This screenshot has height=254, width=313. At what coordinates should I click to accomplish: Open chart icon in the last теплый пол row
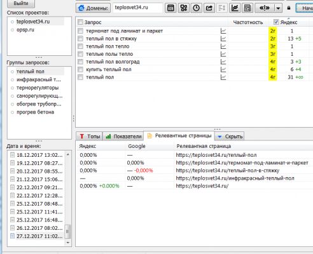coord(223,77)
